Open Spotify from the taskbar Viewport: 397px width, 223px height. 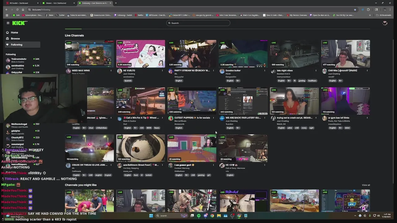point(198,216)
